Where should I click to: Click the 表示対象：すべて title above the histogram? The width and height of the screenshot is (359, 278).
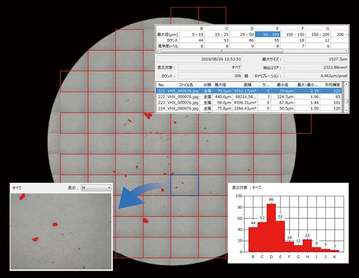247,188
